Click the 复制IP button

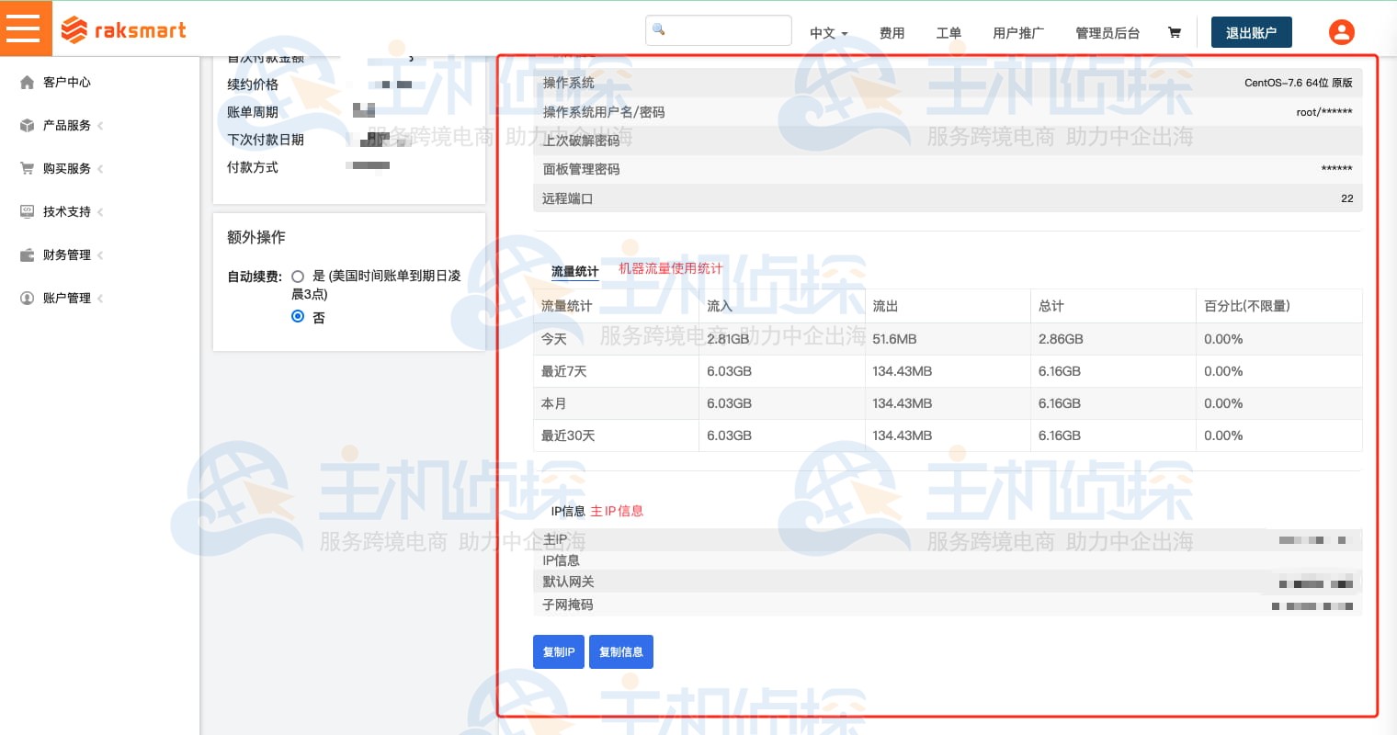[559, 651]
